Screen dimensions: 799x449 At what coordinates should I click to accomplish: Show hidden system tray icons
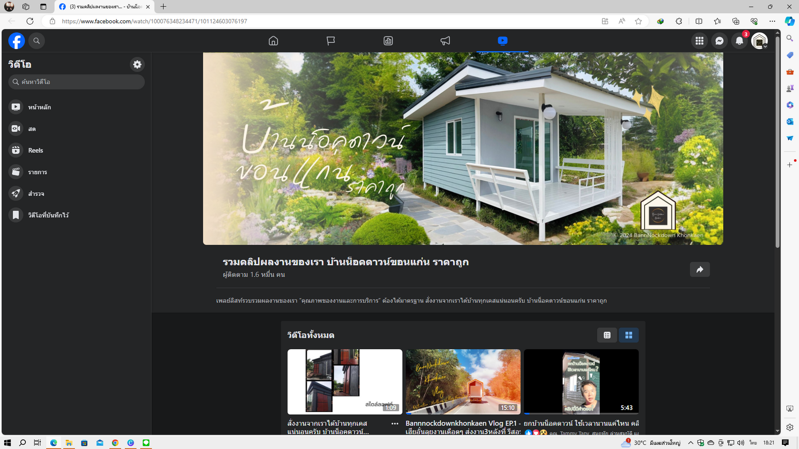[x=690, y=443]
